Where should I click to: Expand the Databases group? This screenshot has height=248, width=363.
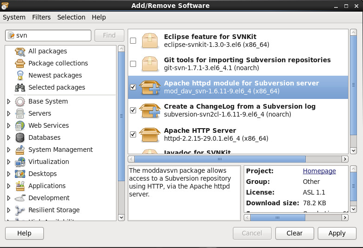point(9,138)
